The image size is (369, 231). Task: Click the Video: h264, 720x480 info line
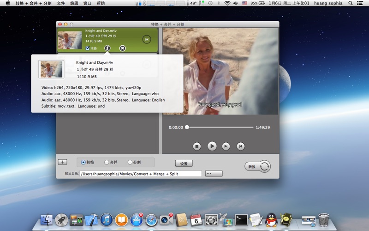(x=91, y=87)
